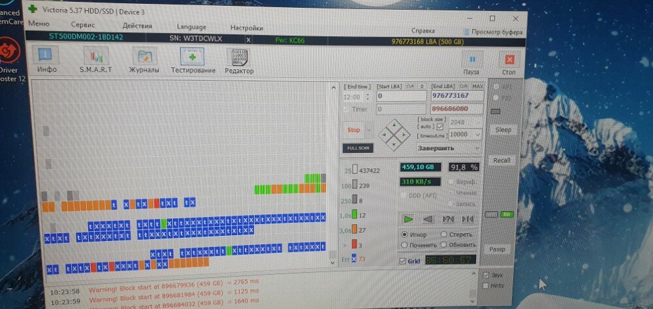Toggle the Звук sound checkbox
The height and width of the screenshot is (309, 653).
click(486, 275)
